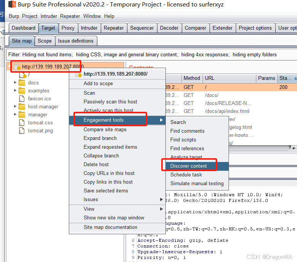This screenshot has height=262, width=297.
Task: Select Find comments in submenu
Action: coord(197,131)
